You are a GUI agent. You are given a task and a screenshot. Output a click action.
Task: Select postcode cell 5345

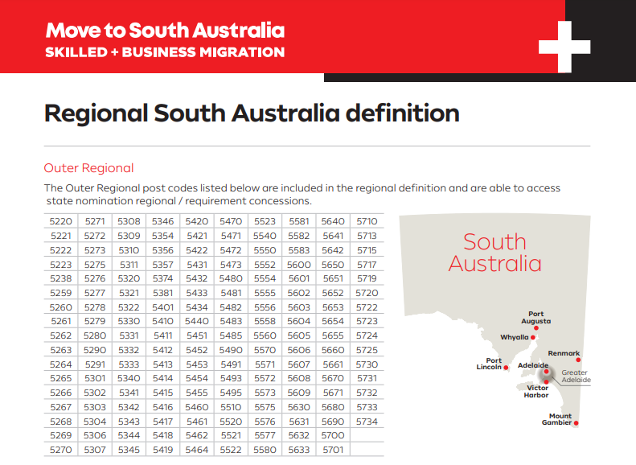[x=129, y=450]
